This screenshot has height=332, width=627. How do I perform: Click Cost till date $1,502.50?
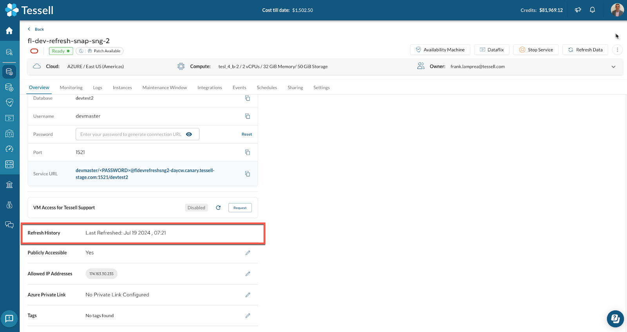point(288,10)
